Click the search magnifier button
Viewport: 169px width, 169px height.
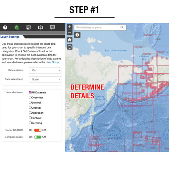point(122,28)
